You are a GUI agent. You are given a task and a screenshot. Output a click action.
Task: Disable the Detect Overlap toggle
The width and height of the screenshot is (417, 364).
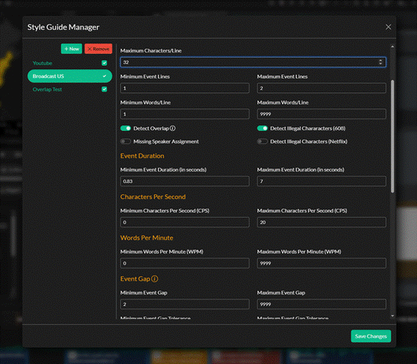click(126, 128)
